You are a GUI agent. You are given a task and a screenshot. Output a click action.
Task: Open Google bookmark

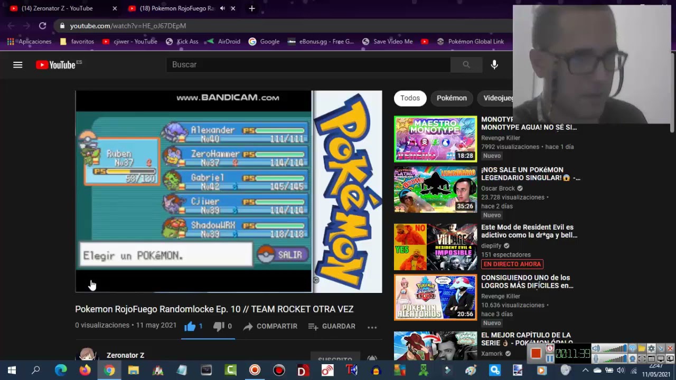(x=264, y=41)
